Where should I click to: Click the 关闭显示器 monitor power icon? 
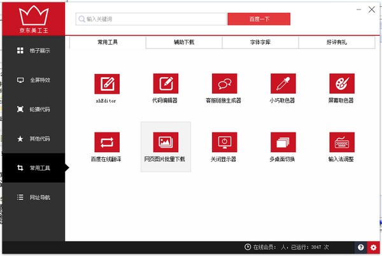(x=224, y=142)
